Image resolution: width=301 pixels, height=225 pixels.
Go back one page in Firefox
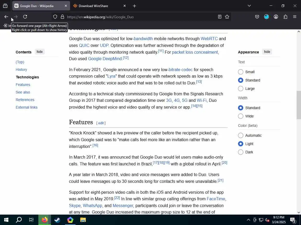pos(6,17)
